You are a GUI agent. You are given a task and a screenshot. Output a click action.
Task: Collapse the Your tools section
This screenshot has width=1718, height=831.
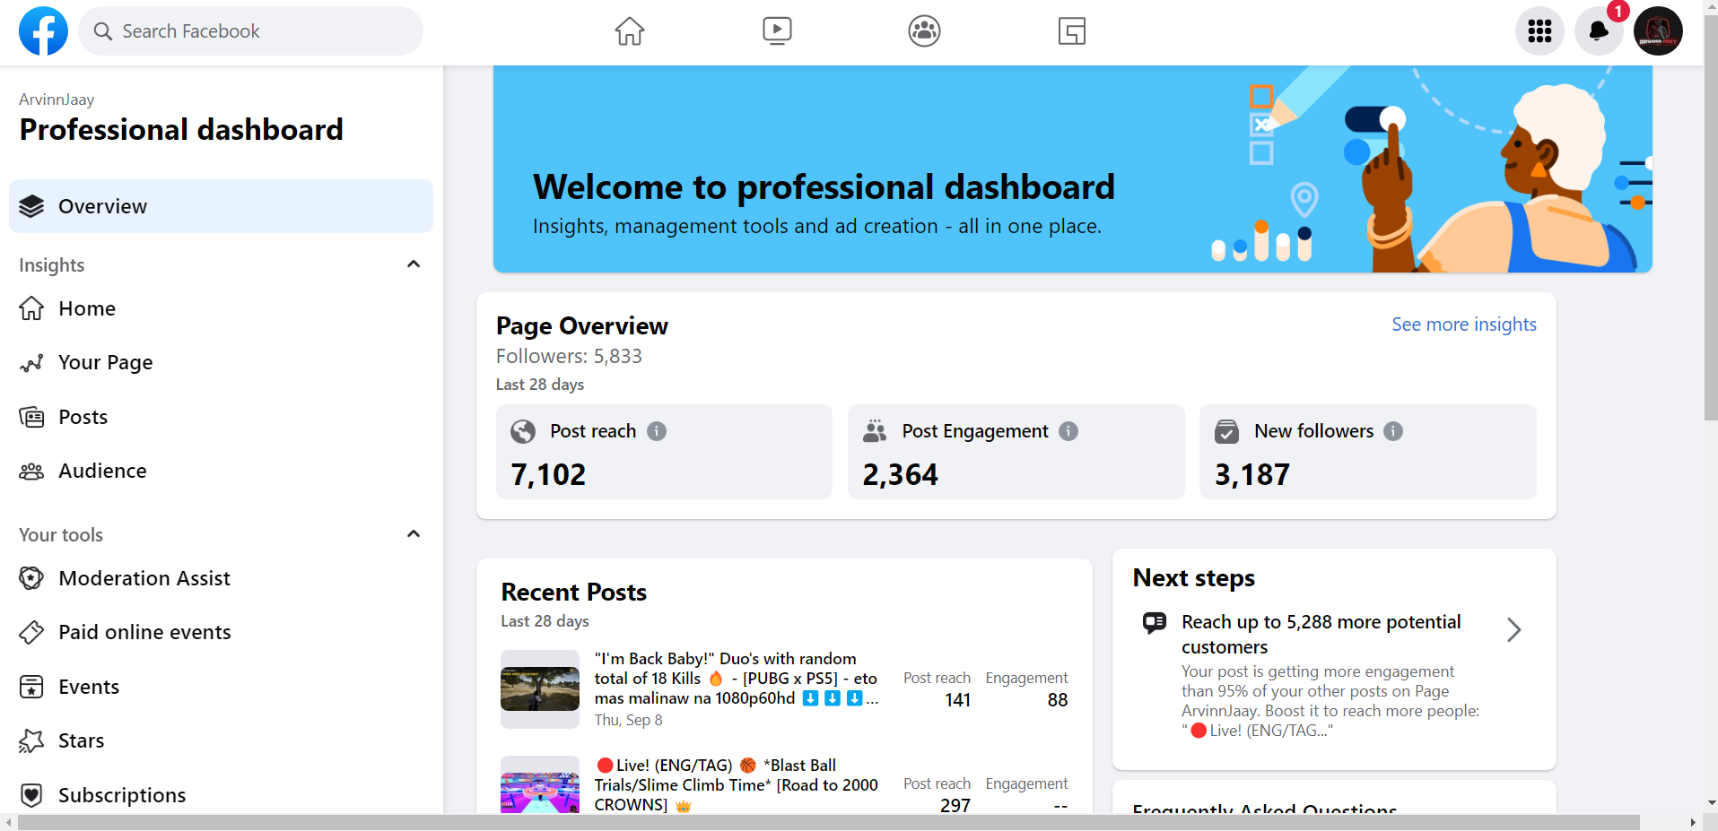click(414, 534)
